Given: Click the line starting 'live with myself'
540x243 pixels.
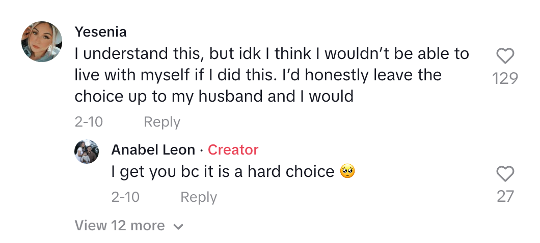Looking at the screenshot, I should pos(258,75).
